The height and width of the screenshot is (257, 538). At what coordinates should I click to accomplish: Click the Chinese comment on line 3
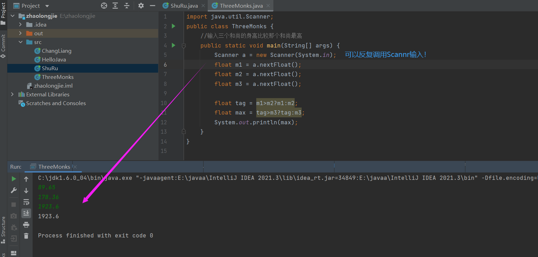pos(251,36)
